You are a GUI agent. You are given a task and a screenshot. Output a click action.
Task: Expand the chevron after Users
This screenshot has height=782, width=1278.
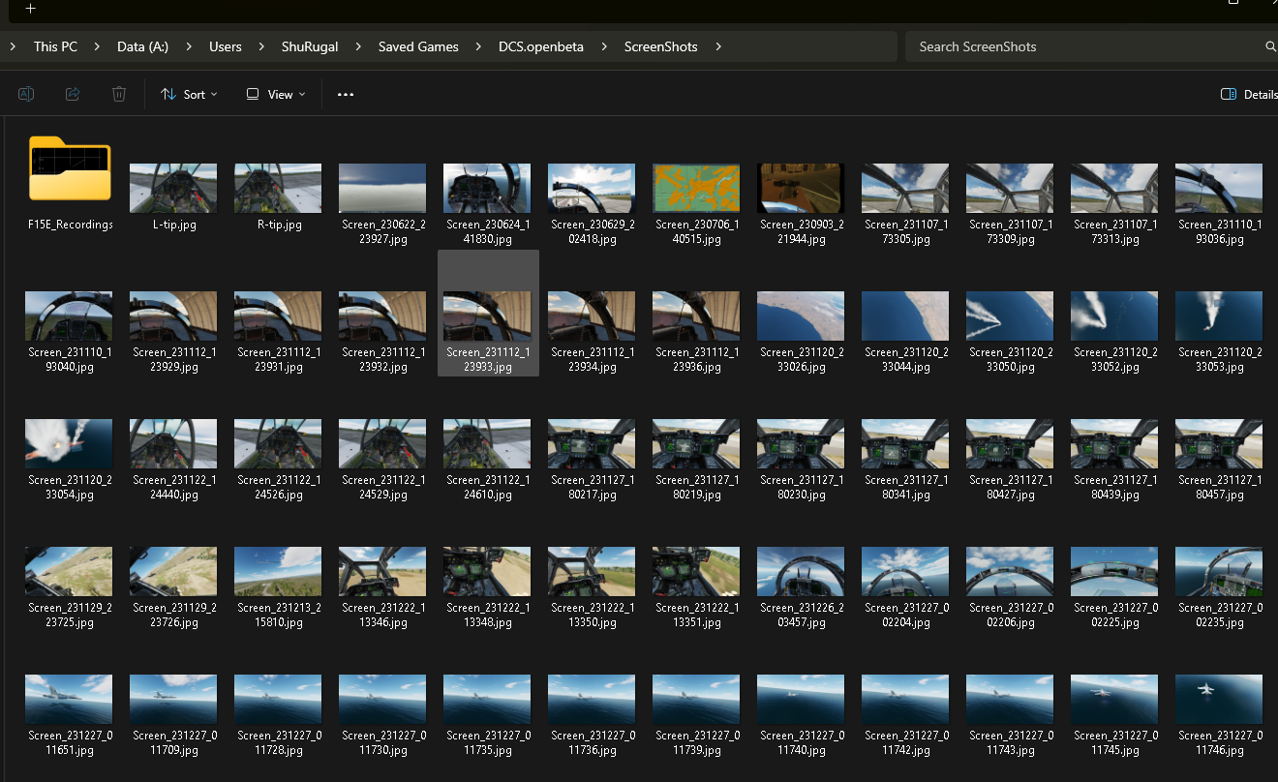(262, 46)
